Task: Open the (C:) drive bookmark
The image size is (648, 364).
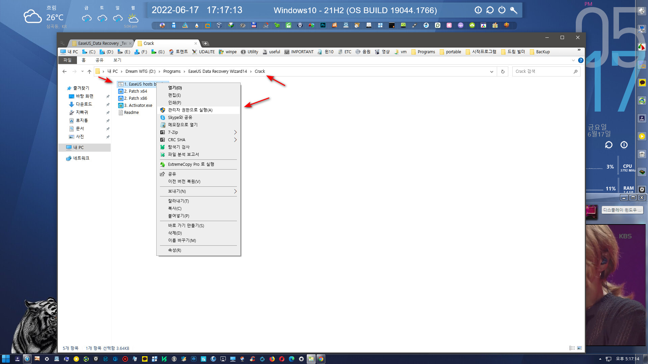Action: click(x=89, y=52)
